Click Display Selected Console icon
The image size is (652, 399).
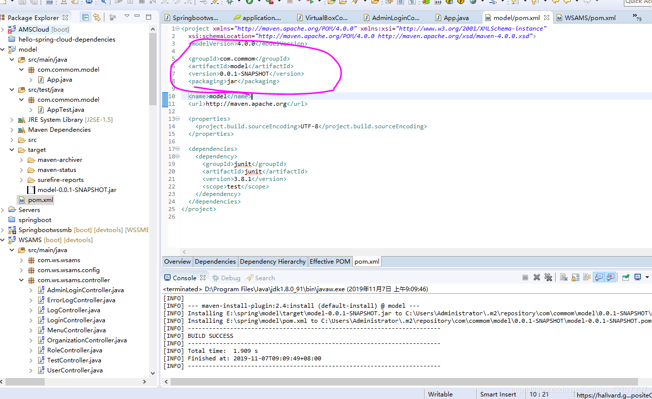[637, 277]
